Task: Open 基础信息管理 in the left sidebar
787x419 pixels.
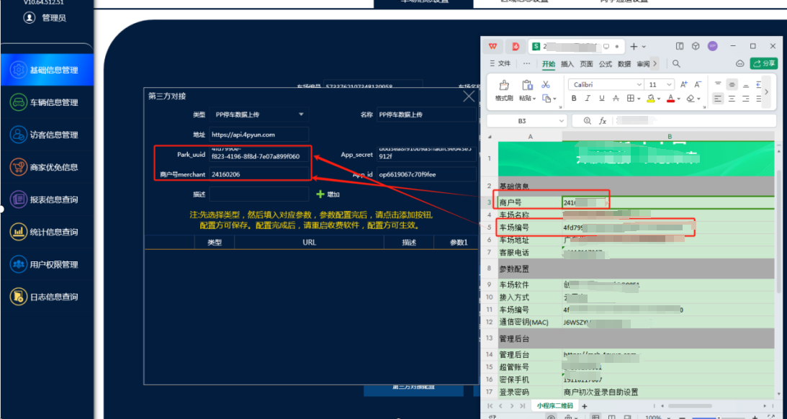Action: (x=47, y=70)
